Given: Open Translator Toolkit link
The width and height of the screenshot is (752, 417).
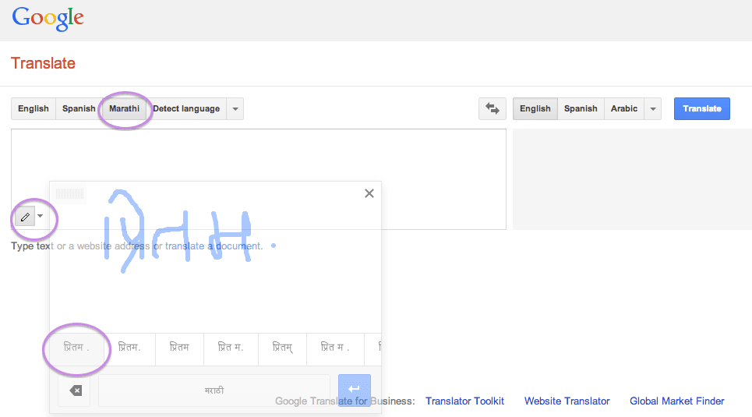Looking at the screenshot, I should pos(464,401).
